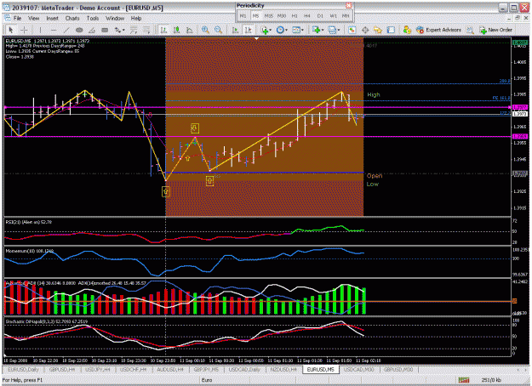Open the new chart dropdown
This screenshot has width=532, height=386.
[x=317, y=30]
